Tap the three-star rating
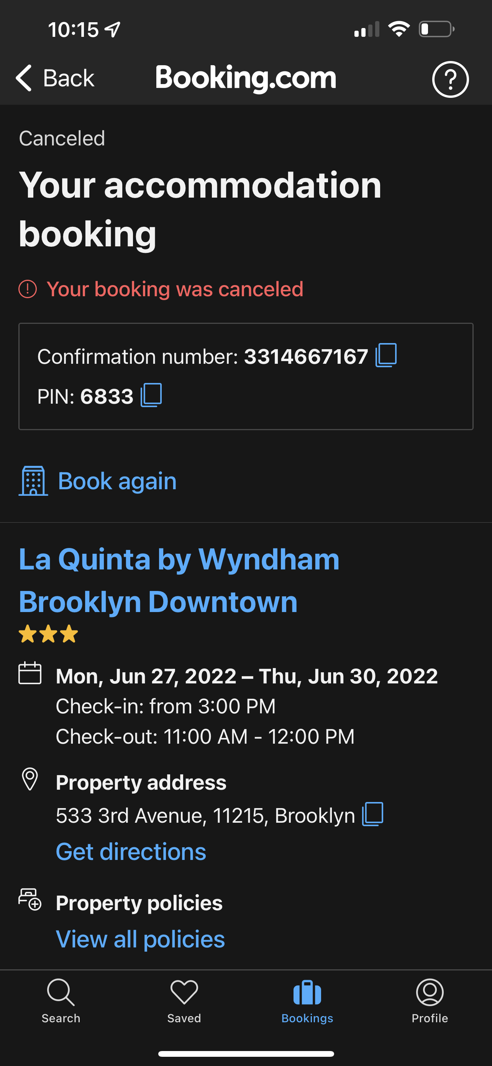492x1066 pixels. (48, 634)
